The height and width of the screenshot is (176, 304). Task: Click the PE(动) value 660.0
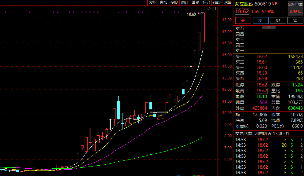pyautogui.click(x=297, y=127)
